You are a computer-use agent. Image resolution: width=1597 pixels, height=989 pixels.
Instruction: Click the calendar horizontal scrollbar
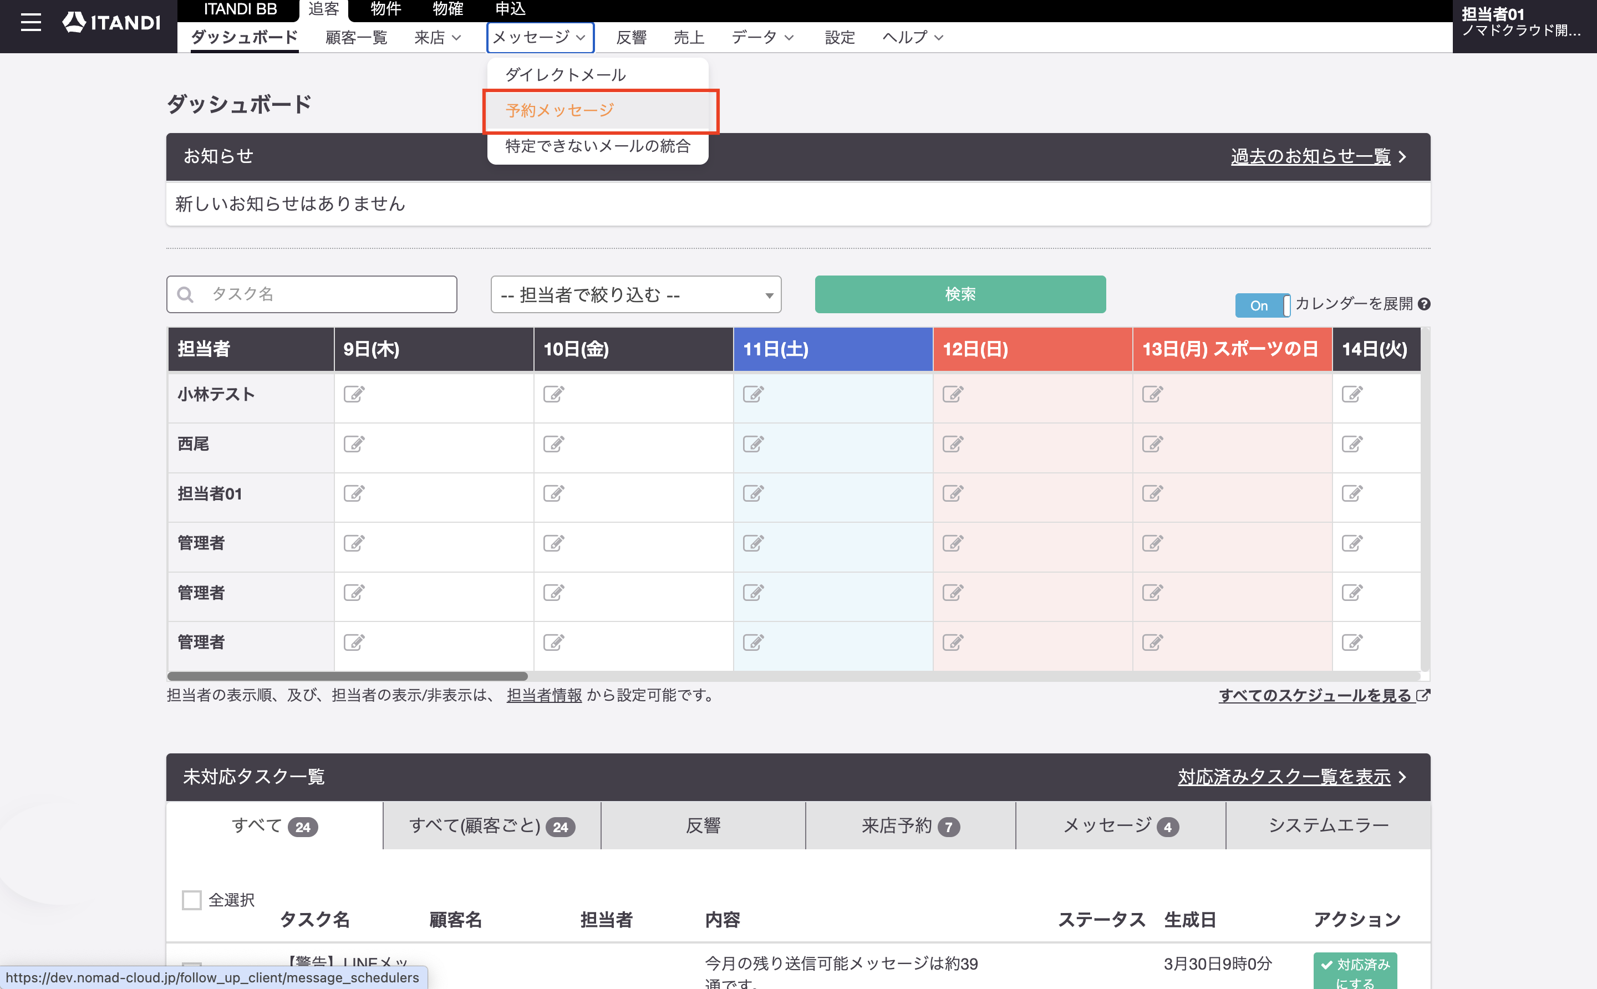pos(347,676)
